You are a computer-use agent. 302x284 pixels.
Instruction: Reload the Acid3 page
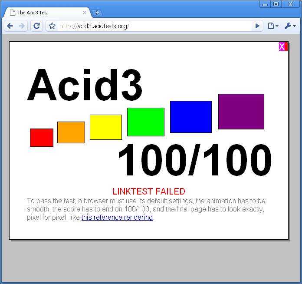(36, 26)
